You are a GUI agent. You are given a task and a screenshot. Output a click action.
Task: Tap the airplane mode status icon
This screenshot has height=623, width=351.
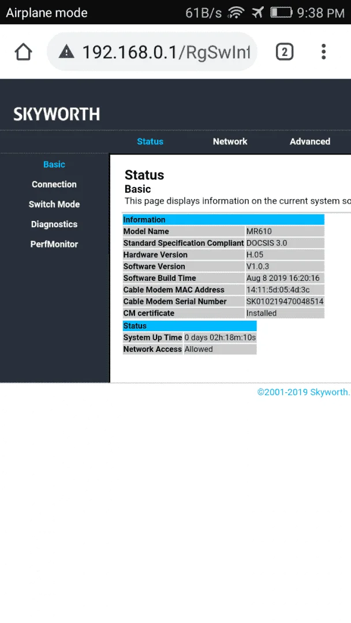[257, 12]
